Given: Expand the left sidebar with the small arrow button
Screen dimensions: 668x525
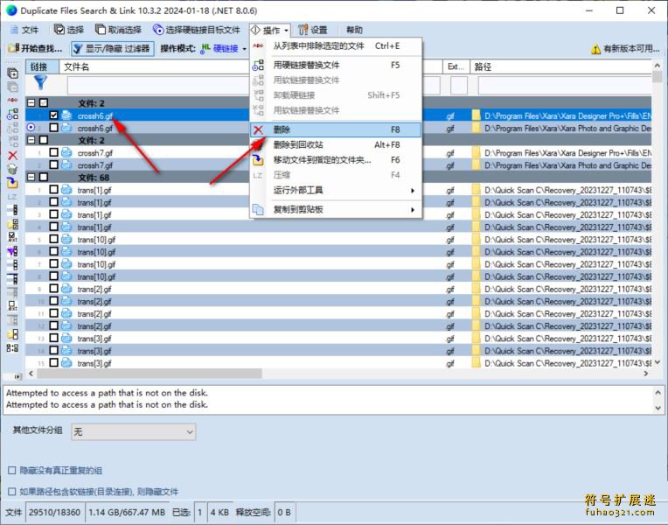Looking at the screenshot, I should click(x=17, y=376).
